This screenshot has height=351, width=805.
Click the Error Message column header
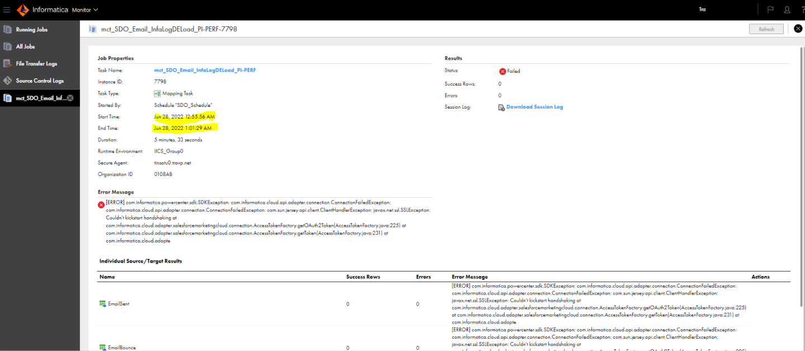tap(470, 277)
